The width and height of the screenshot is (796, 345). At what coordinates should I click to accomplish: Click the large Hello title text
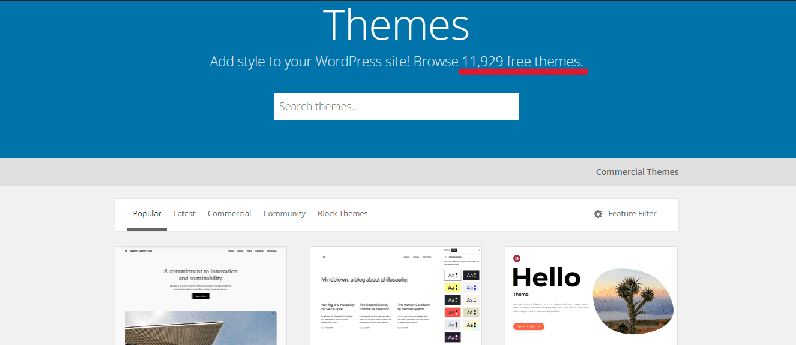[x=547, y=277]
